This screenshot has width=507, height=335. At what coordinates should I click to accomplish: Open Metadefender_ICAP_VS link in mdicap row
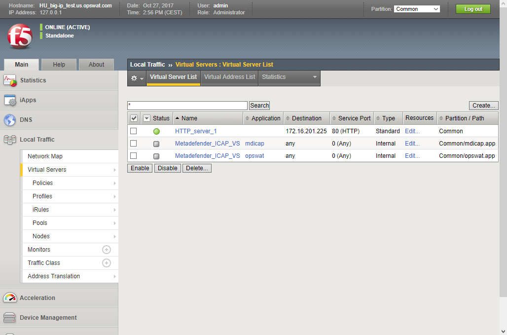(x=208, y=144)
